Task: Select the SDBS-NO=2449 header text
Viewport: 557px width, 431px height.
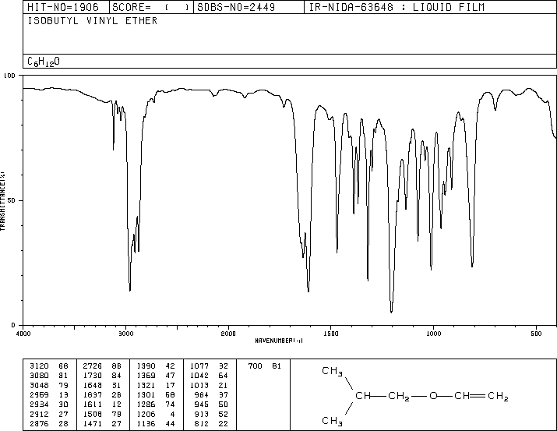Action: click(236, 7)
